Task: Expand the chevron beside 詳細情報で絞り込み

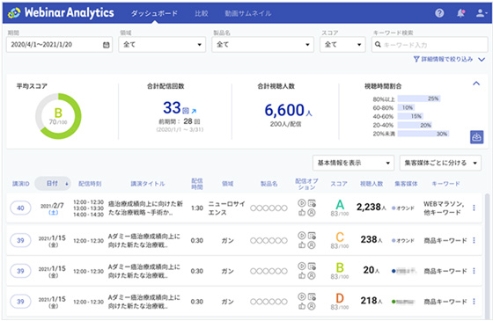Action: tap(482, 60)
